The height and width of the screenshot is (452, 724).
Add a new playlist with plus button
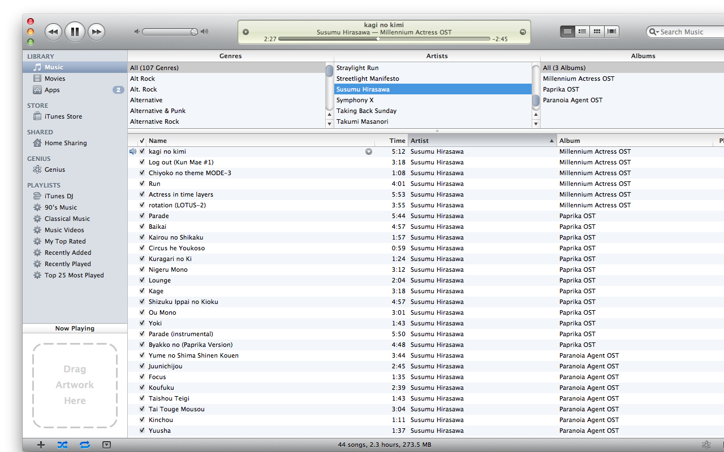41,445
